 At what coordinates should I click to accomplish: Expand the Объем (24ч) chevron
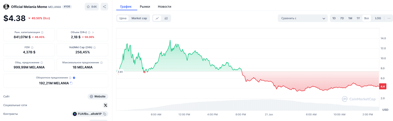click(93, 32)
